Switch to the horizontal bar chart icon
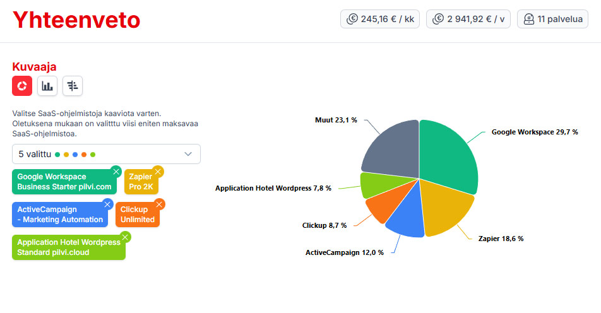 [73, 86]
